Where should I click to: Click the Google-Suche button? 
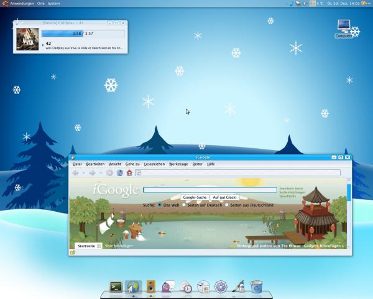pos(194,197)
